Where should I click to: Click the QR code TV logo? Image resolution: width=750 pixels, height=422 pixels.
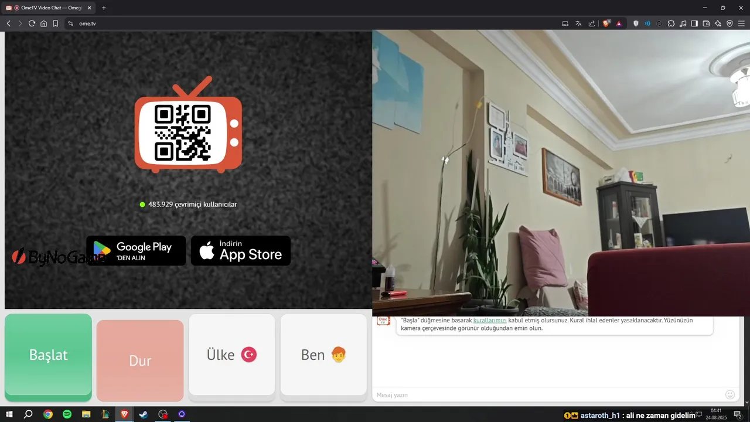188,125
